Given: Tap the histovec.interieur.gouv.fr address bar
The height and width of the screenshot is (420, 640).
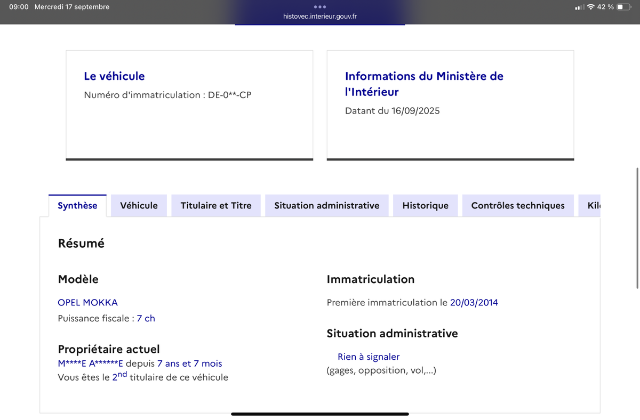Looking at the screenshot, I should (x=320, y=17).
